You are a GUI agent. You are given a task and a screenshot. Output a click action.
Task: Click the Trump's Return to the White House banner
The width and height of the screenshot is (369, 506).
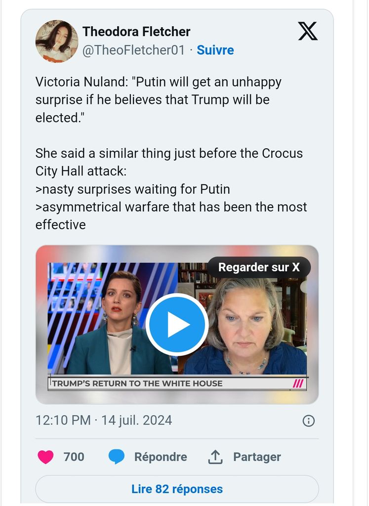[138, 383]
